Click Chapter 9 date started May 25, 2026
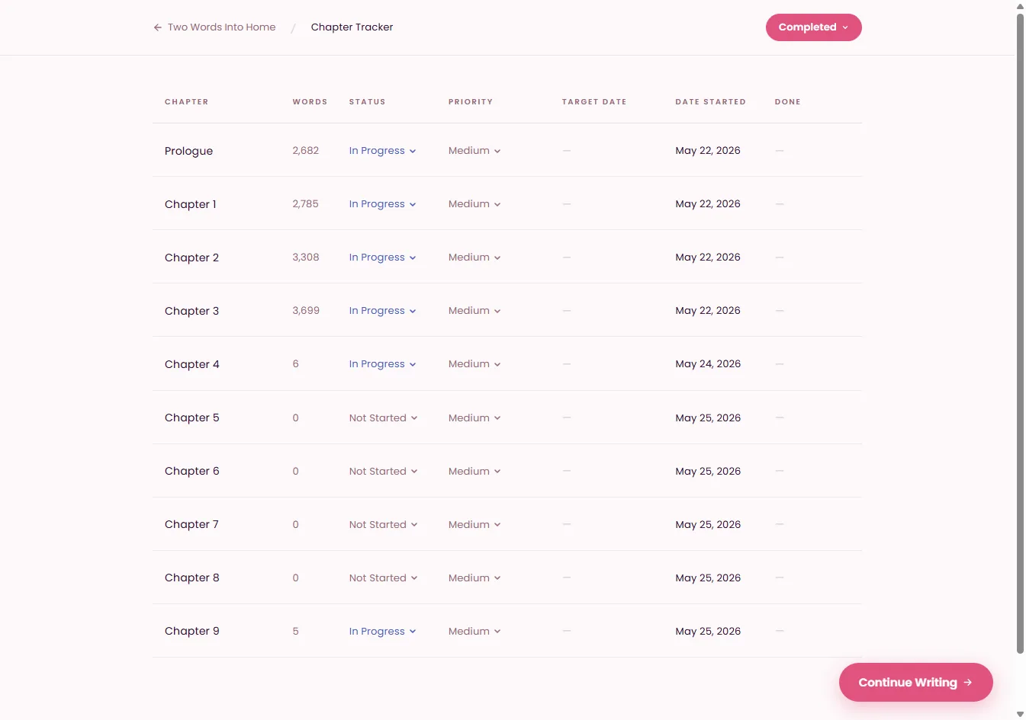 pyautogui.click(x=708, y=632)
